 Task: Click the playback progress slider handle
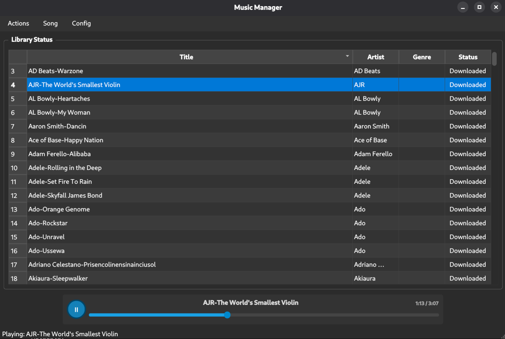tap(227, 315)
